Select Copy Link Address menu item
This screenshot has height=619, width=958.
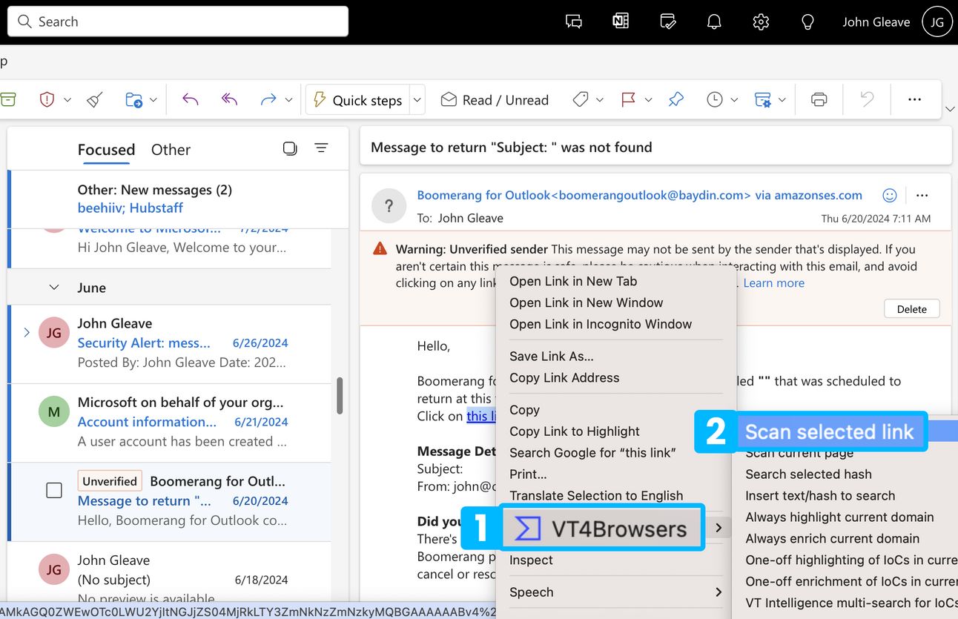click(x=564, y=377)
